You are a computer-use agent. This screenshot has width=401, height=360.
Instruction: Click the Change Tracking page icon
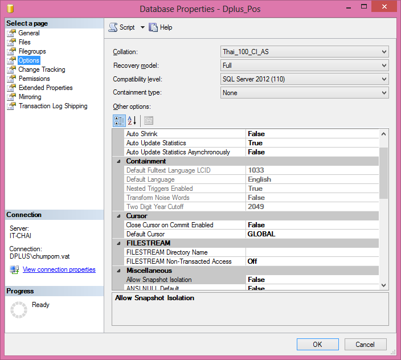(x=11, y=69)
